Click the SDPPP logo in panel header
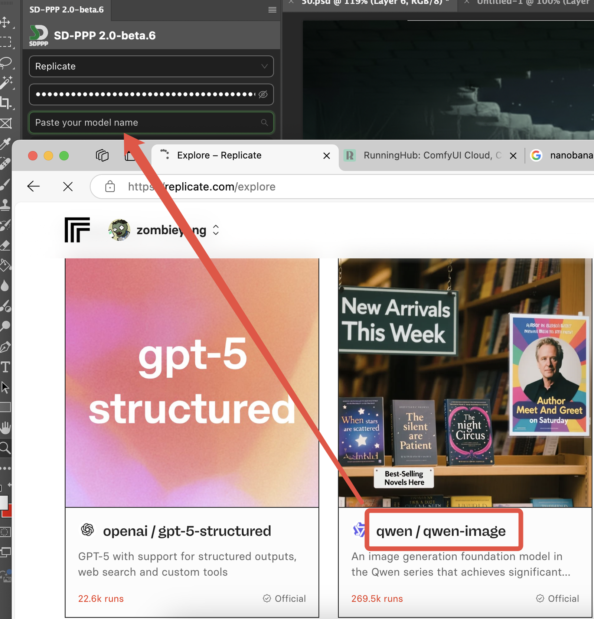594x619 pixels. pos(39,36)
